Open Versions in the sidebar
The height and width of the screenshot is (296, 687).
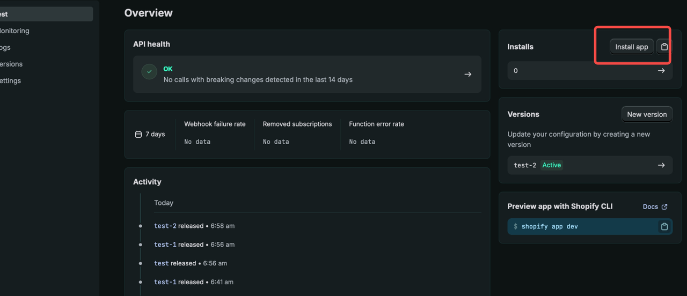(11, 64)
